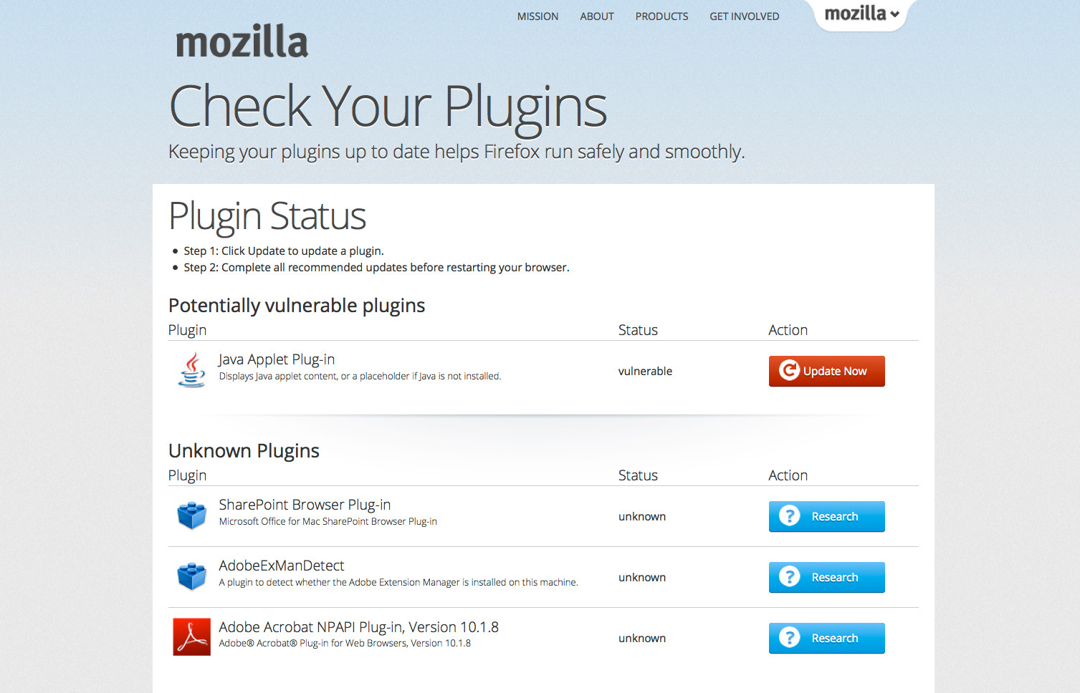The image size is (1080, 693).
Task: Click Adobe Acrobat NPAPI Plug-in title
Action: point(358,627)
